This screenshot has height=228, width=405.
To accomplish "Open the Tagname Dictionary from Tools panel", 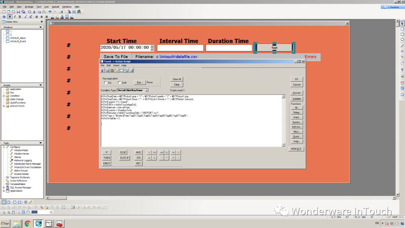I will pyautogui.click(x=21, y=177).
